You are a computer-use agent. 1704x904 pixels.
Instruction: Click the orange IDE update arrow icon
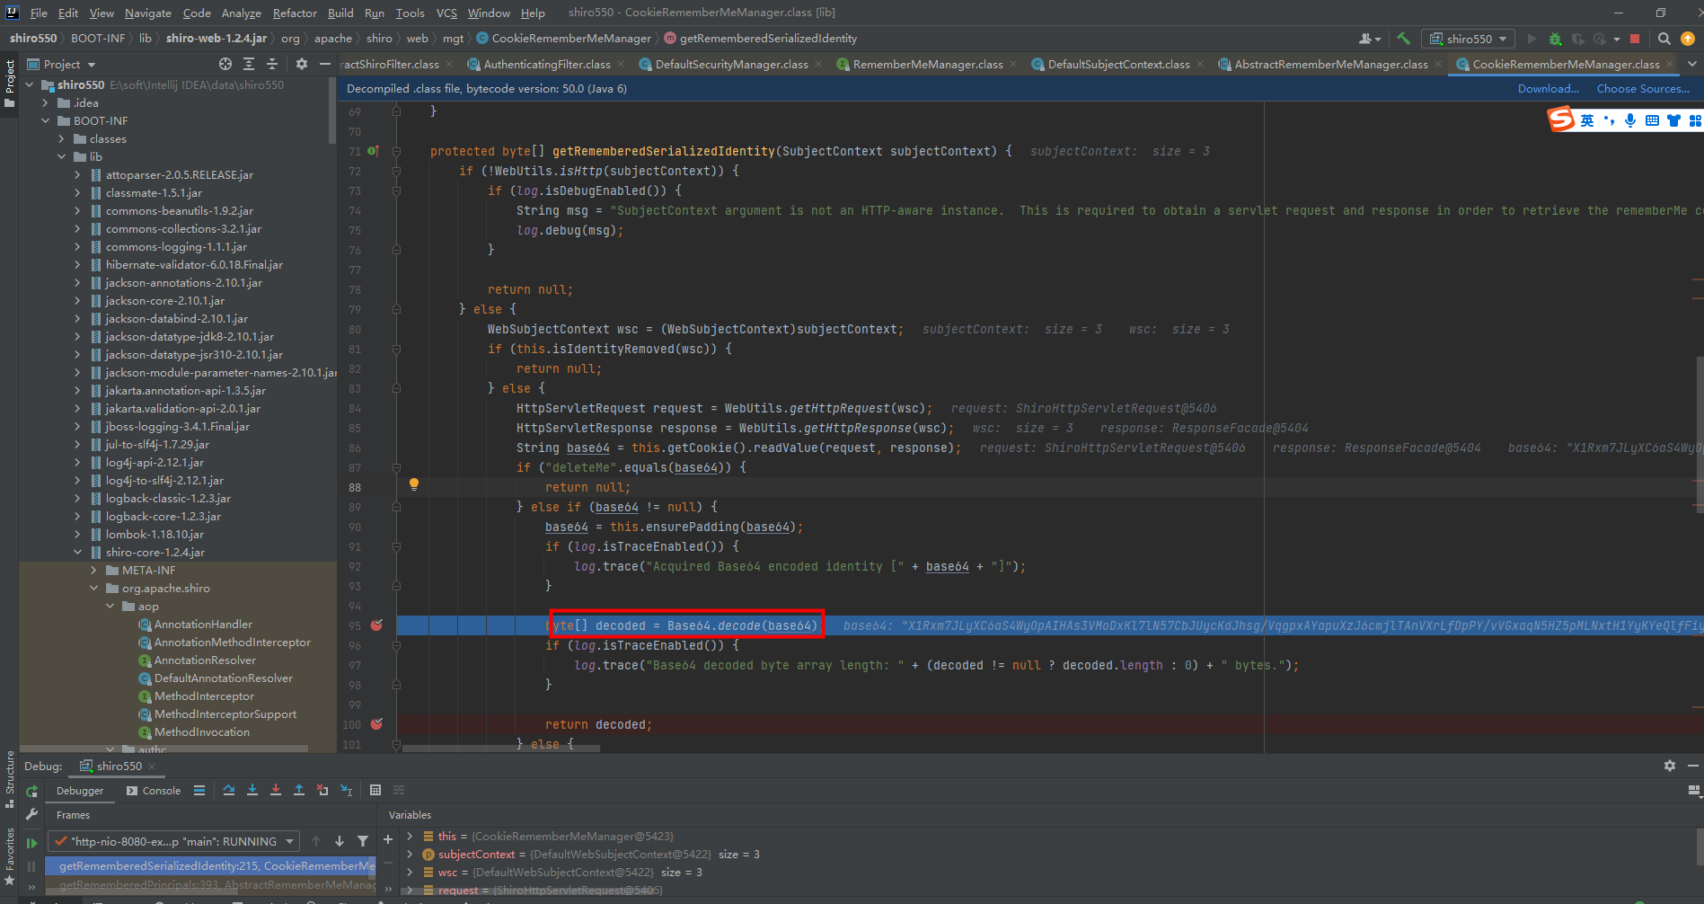(x=1688, y=39)
